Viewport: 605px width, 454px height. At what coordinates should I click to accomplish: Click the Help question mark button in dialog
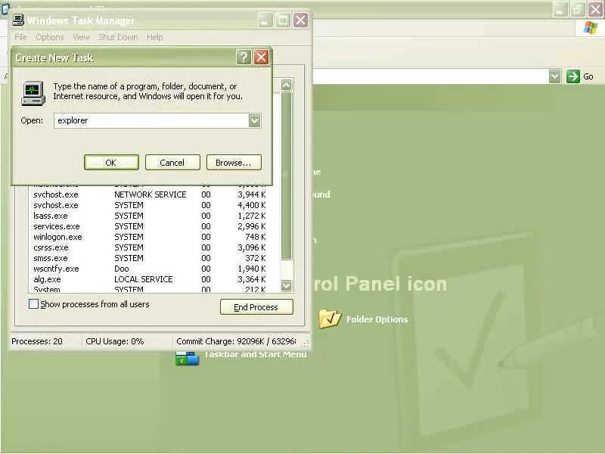[244, 58]
